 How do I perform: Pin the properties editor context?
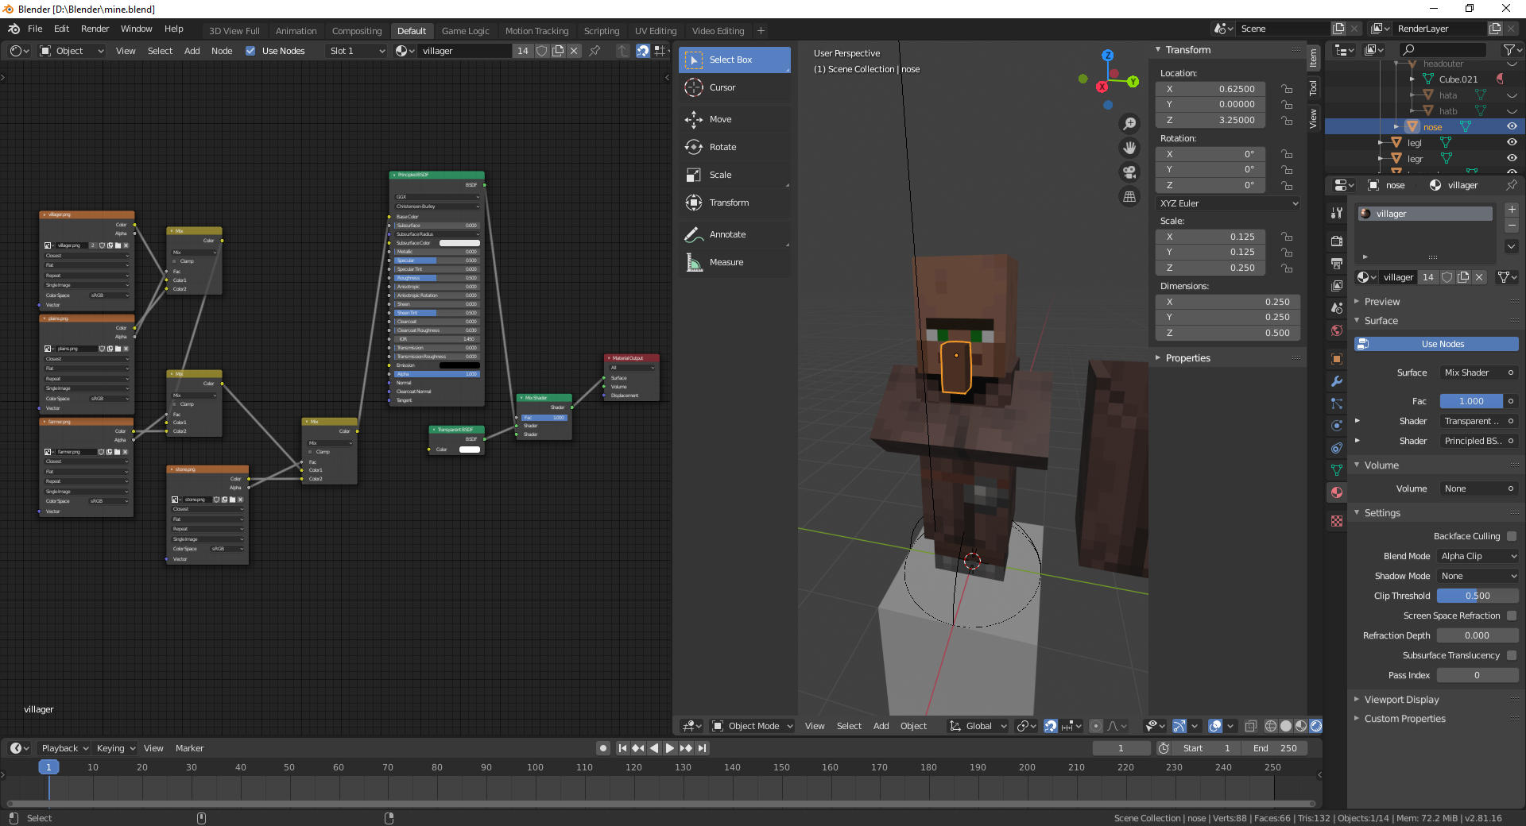pyautogui.click(x=1511, y=185)
